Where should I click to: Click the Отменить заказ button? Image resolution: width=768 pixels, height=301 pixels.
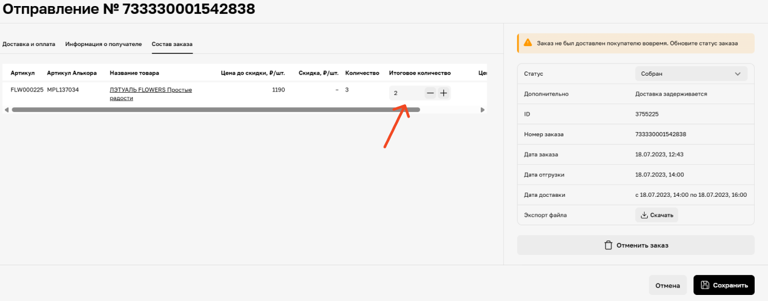pyautogui.click(x=636, y=245)
